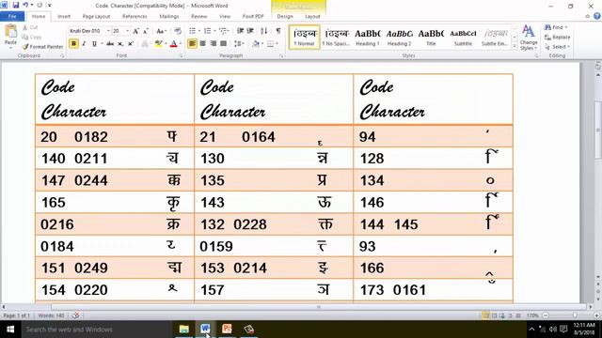Click the volume speaker tray icon

point(553,330)
